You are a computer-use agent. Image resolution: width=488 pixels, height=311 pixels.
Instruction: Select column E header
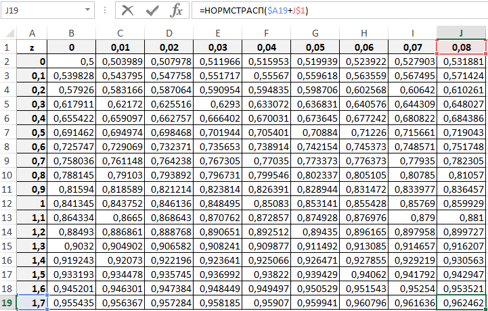217,34
